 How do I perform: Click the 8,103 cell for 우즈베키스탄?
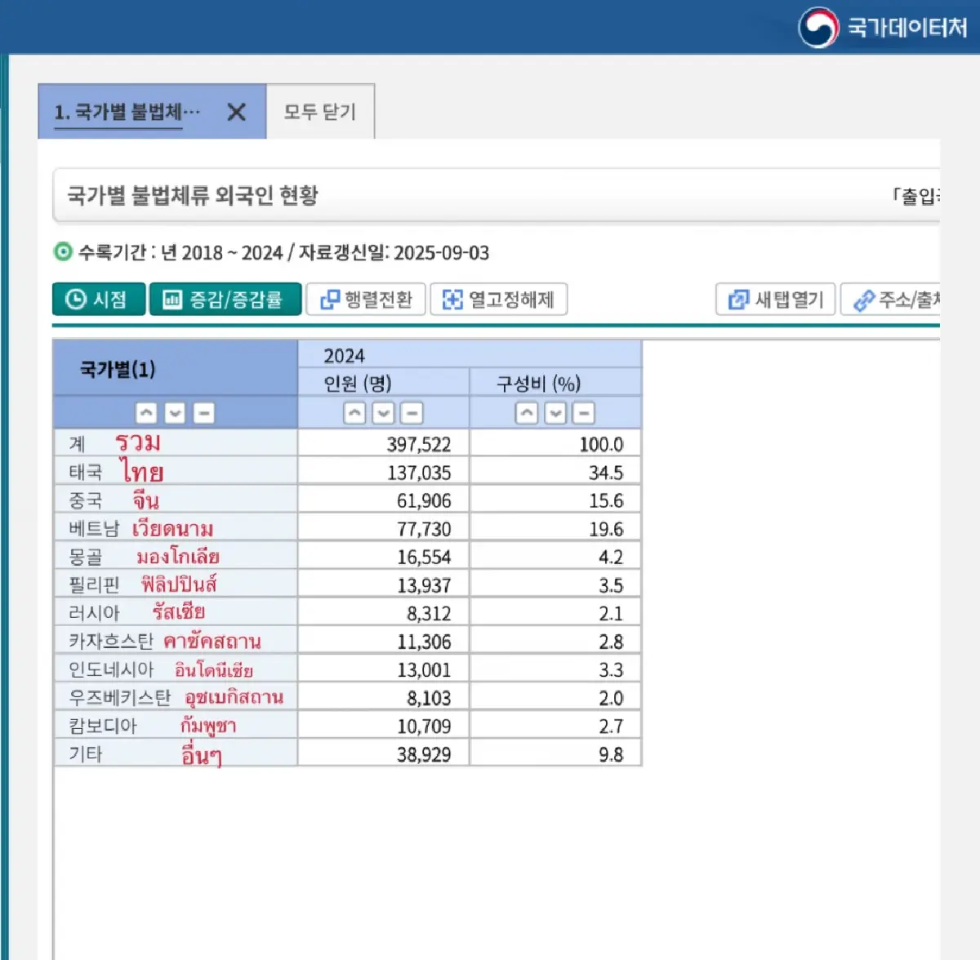tap(384, 697)
